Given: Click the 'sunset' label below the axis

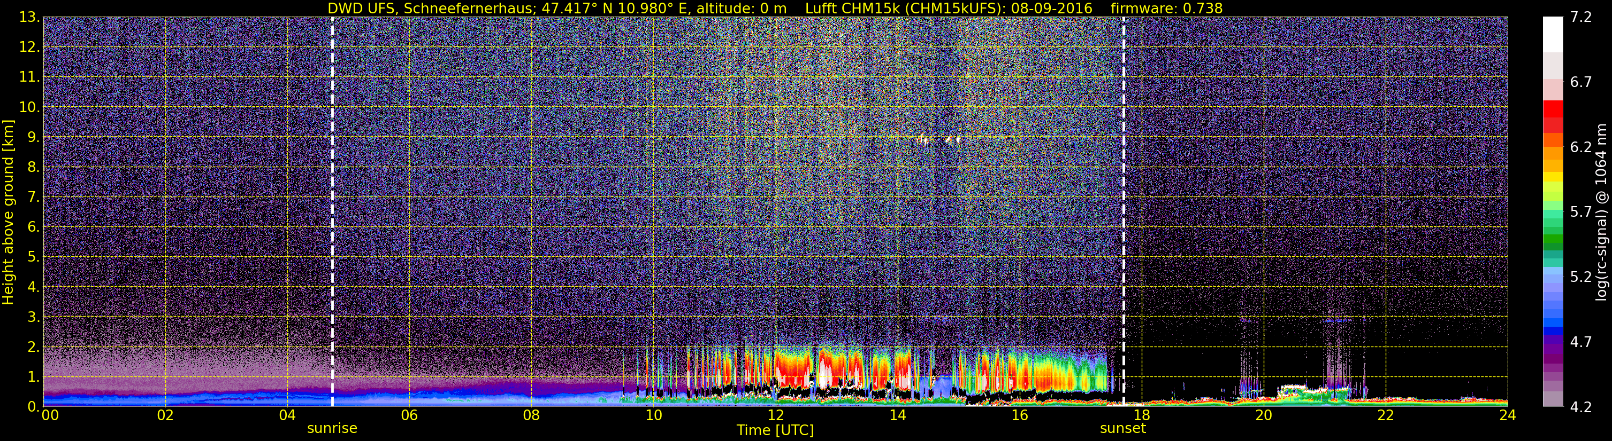Looking at the screenshot, I should (1122, 429).
